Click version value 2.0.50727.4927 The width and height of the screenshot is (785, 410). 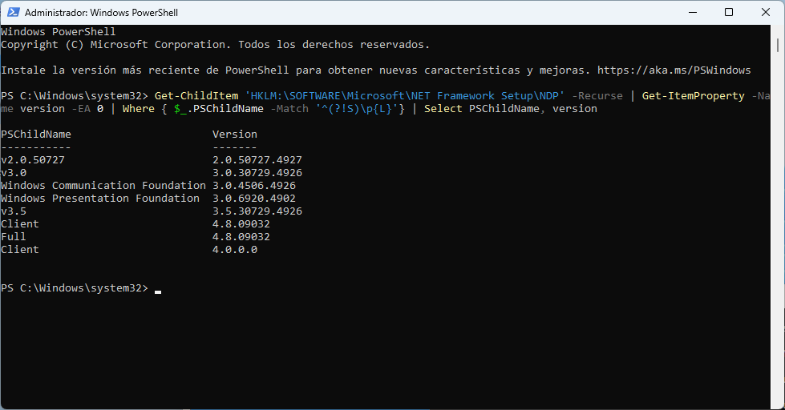tap(257, 160)
